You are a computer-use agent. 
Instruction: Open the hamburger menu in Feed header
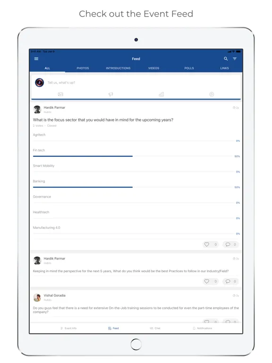36,59
